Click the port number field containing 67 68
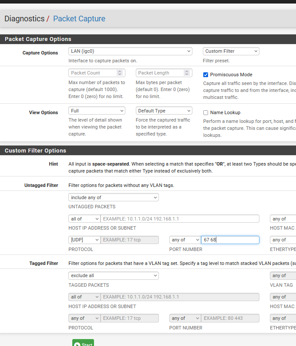 tap(230, 240)
